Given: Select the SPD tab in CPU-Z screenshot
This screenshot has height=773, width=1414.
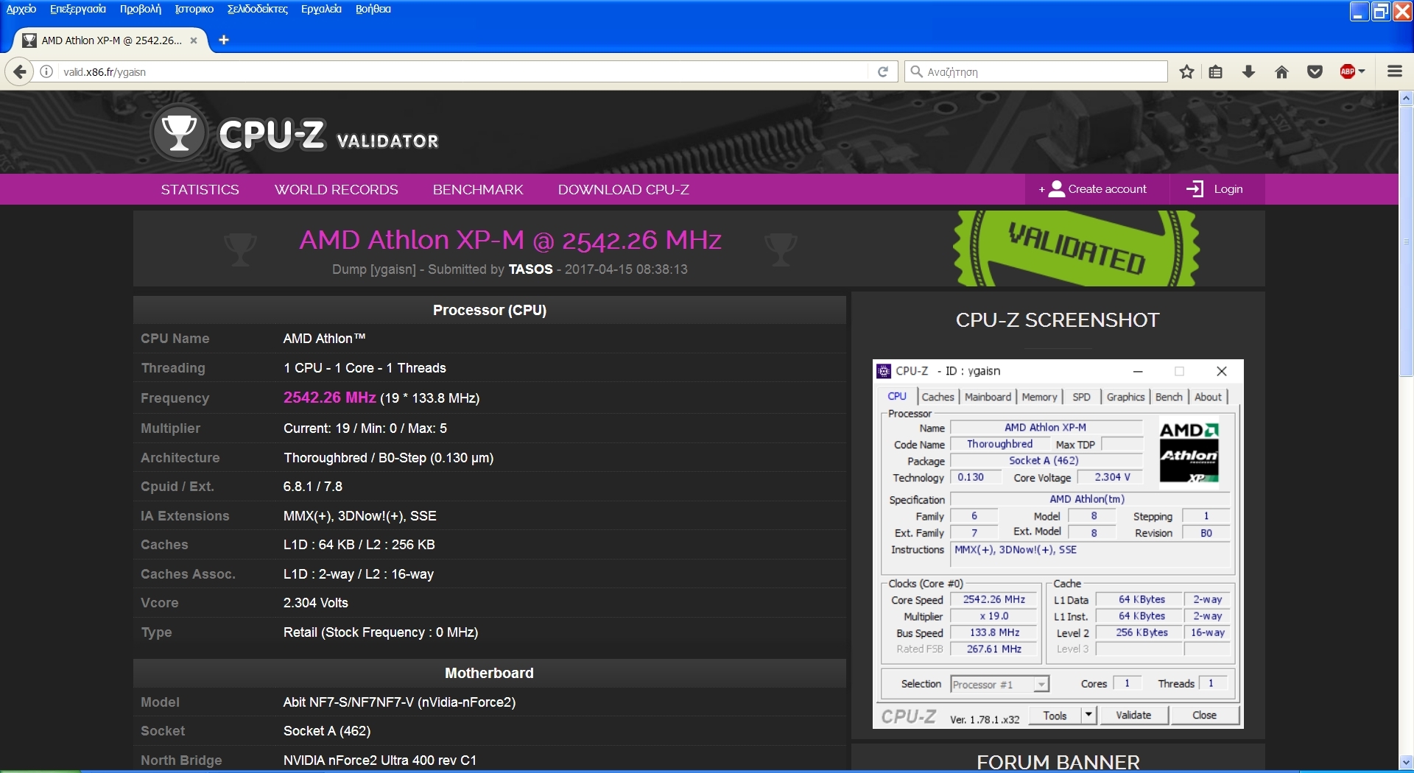Looking at the screenshot, I should point(1081,397).
